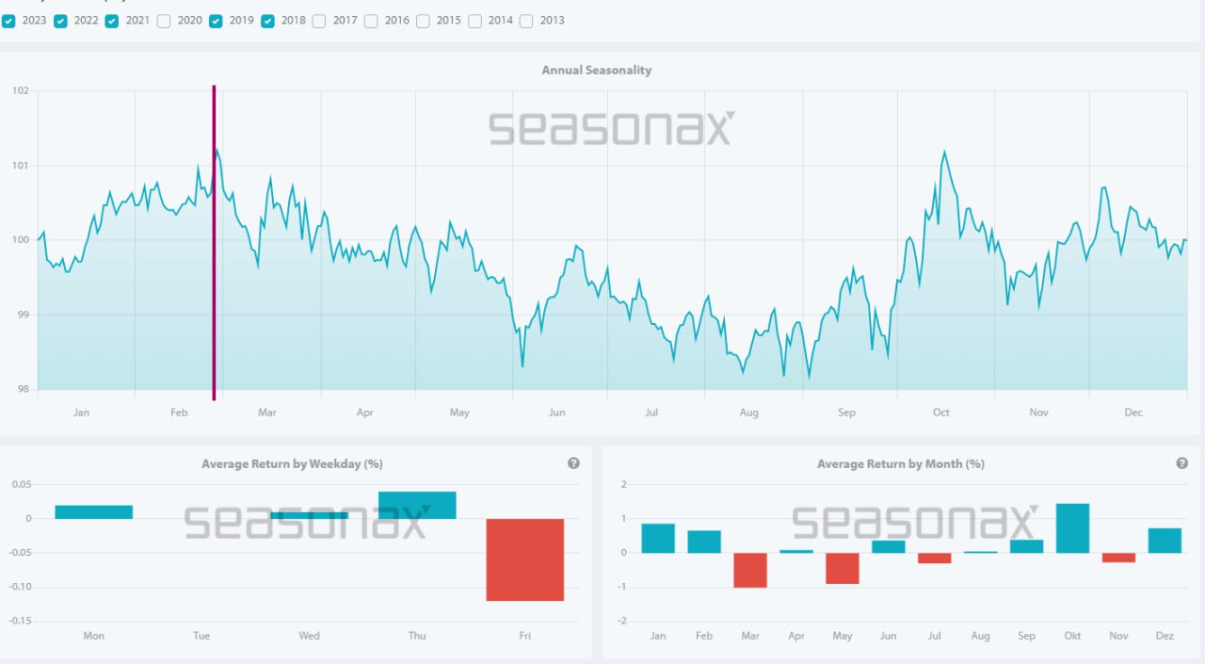Click the "102" value on seasonality y-axis
The height and width of the screenshot is (664, 1205).
(21, 91)
